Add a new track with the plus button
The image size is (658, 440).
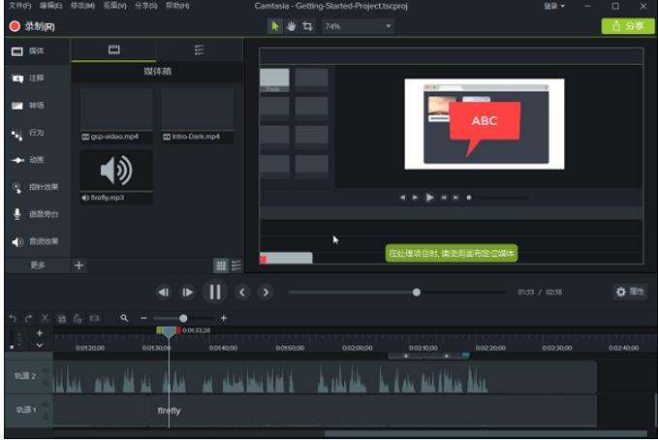pyautogui.click(x=40, y=333)
